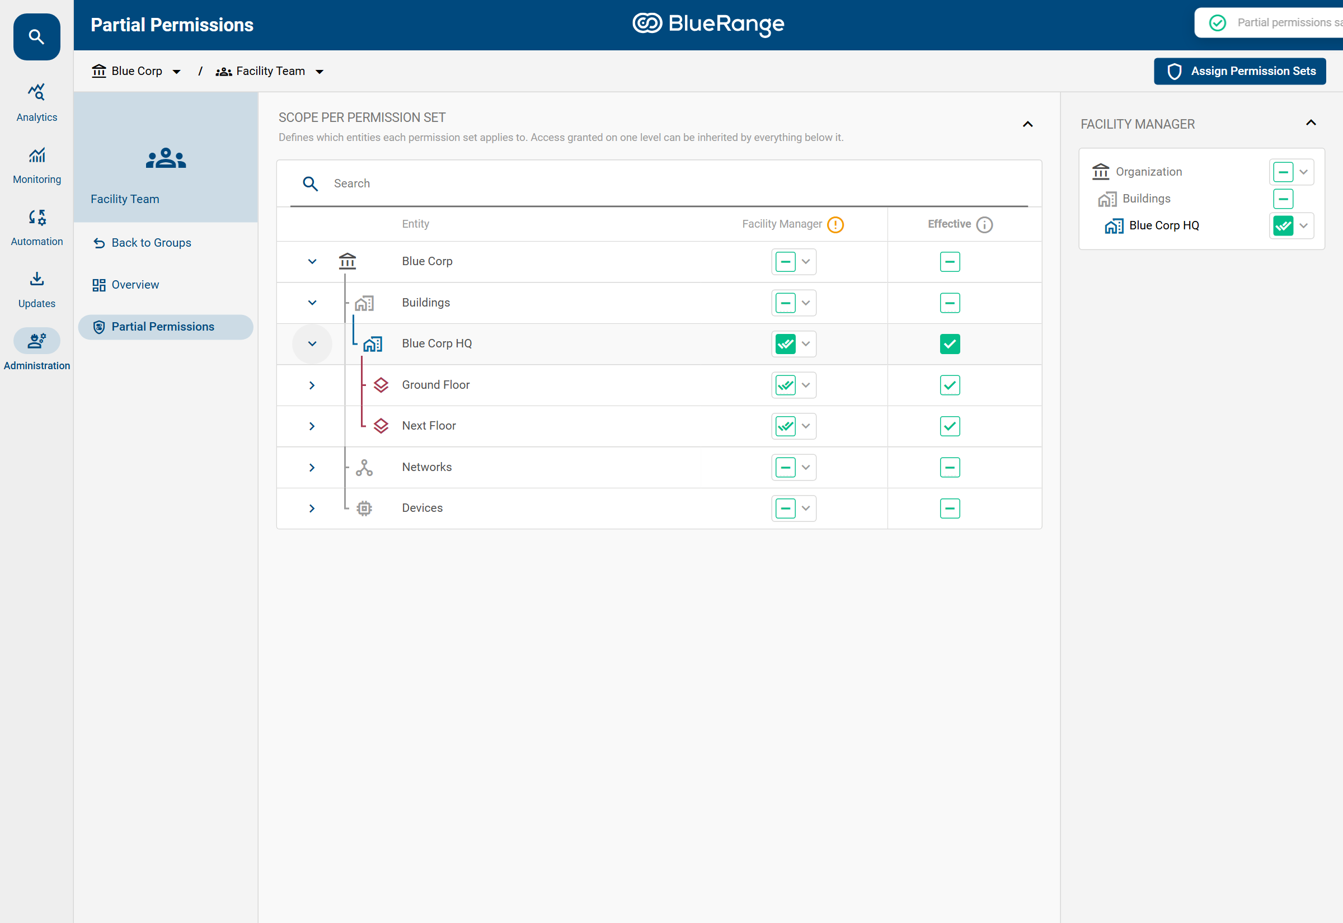This screenshot has height=923, width=1343.
Task: Open permission dropdown arrow for Next Floor row
Action: pos(806,426)
